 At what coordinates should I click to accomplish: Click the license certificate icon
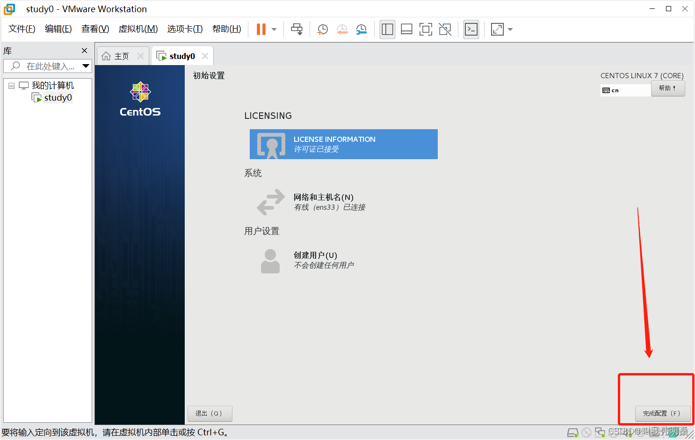pos(271,146)
